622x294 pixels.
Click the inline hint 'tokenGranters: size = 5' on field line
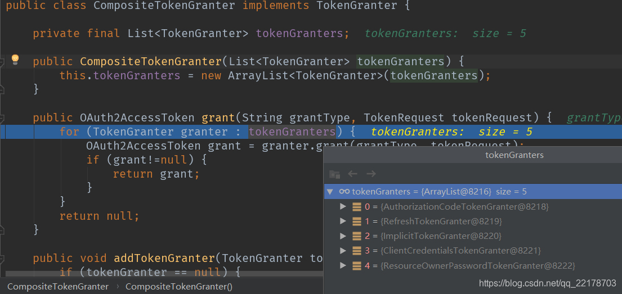tap(445, 34)
